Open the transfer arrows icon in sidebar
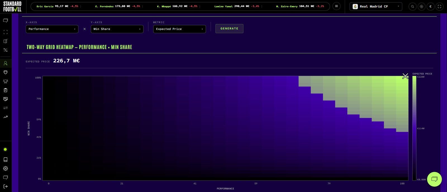The height and width of the screenshot is (192, 447). click(5, 108)
